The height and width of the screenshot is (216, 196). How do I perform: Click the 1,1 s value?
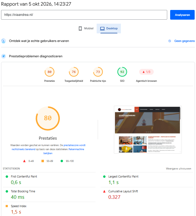point(114,182)
